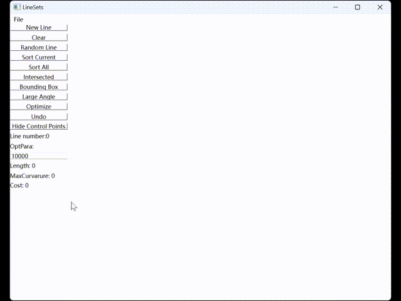
Task: Click the MaxCurvarure: 0 label
Action: (x=32, y=176)
